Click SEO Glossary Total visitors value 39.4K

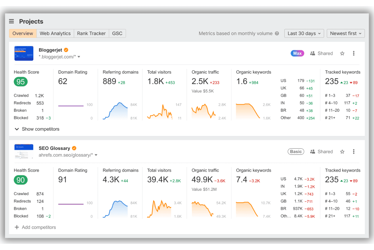pos(158,180)
